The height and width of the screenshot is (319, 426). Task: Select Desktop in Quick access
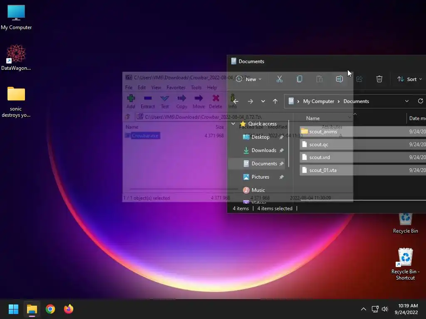(x=260, y=137)
